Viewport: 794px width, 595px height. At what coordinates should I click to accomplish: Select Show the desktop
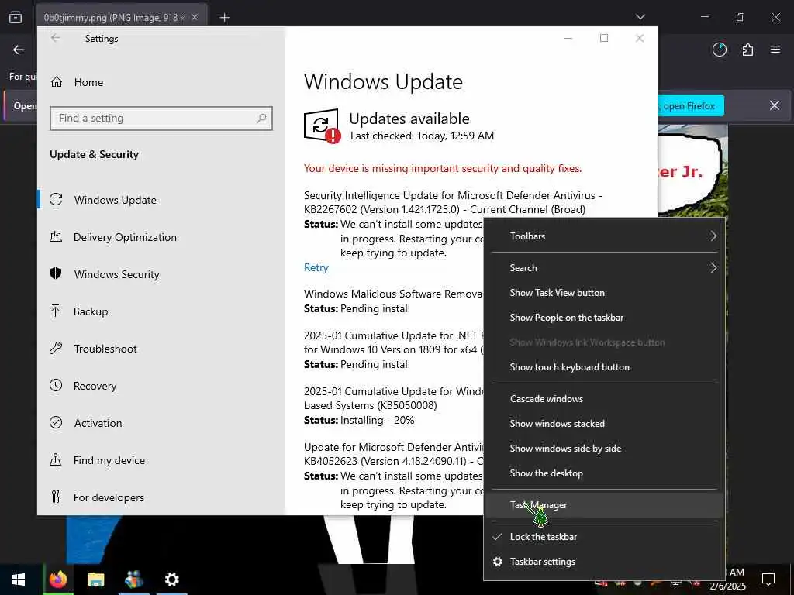tap(604, 473)
